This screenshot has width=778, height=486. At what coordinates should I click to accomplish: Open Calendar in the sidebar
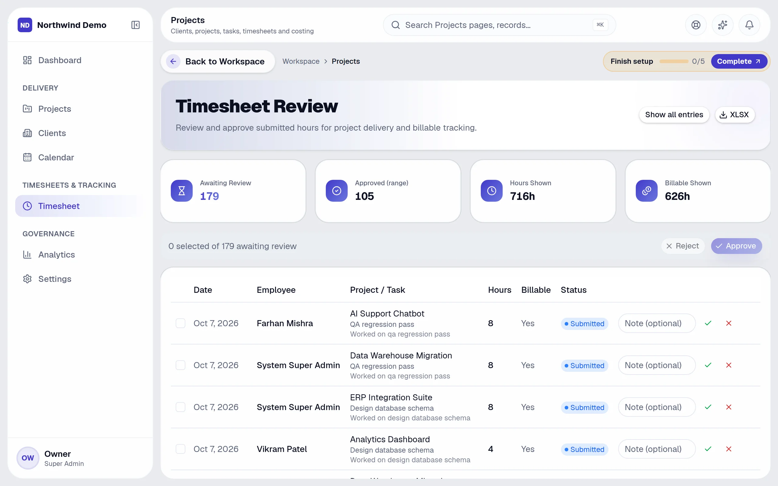[80, 157]
